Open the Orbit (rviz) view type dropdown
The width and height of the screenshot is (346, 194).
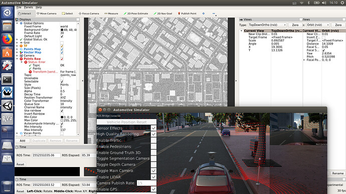point(318,25)
